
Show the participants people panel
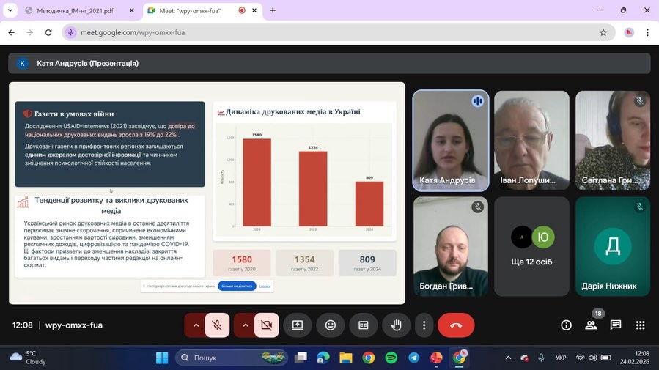591,325
